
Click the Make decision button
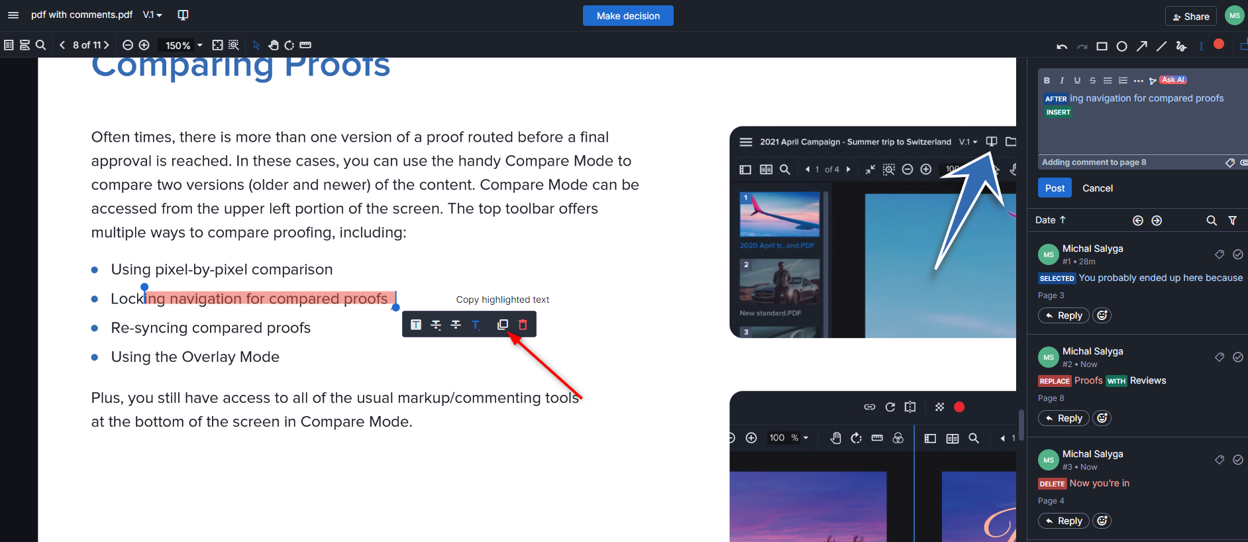coord(627,16)
